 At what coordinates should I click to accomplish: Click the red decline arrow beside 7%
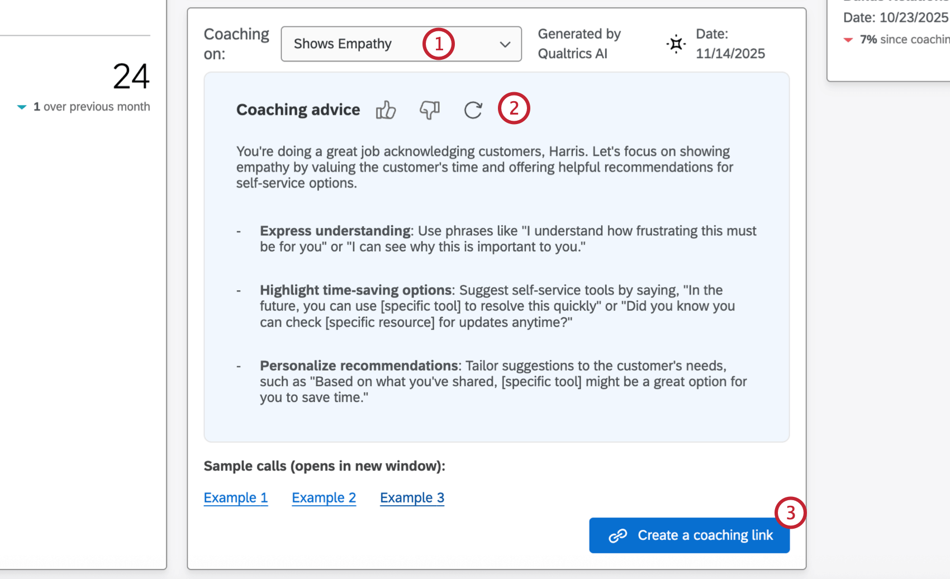point(848,40)
